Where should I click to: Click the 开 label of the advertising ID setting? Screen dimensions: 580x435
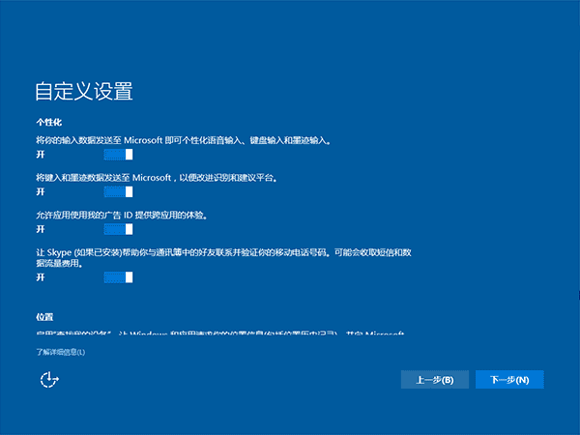41,229
